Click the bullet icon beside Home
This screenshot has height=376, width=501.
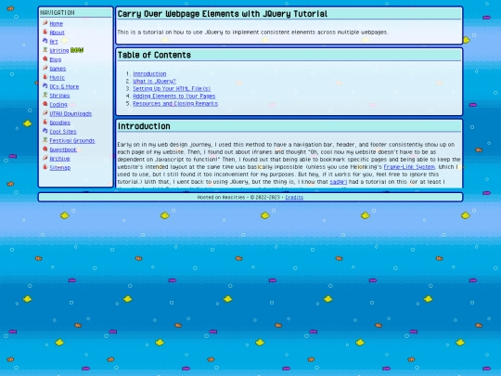click(x=45, y=23)
